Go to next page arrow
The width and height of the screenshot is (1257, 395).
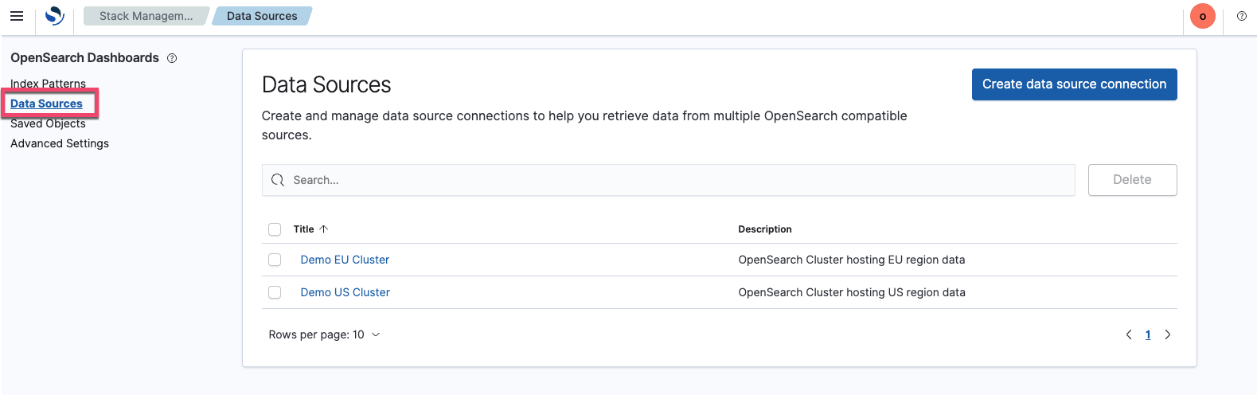[1168, 334]
